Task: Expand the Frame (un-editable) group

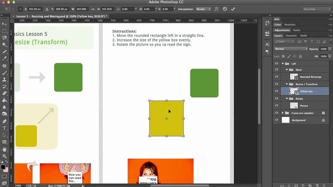Action: click(283, 113)
